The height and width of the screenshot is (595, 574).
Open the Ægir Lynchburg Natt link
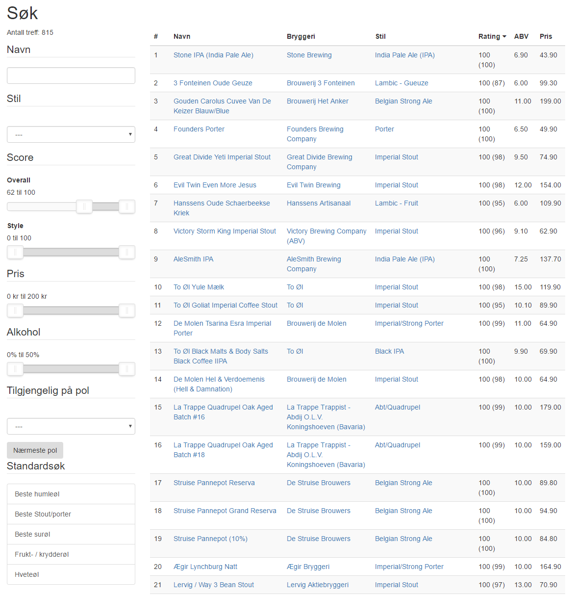click(x=205, y=567)
